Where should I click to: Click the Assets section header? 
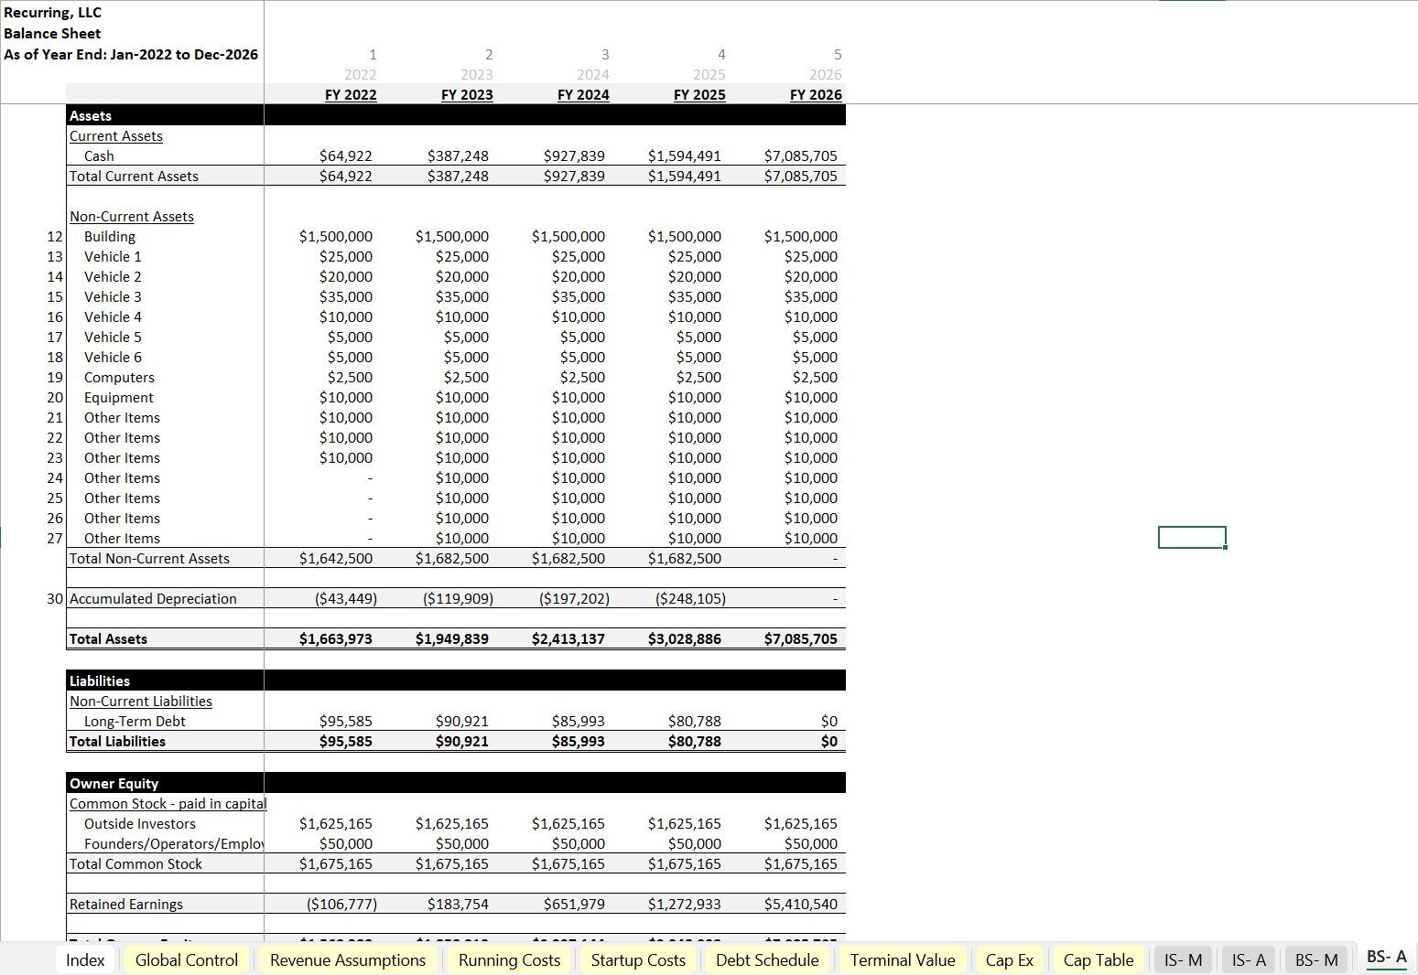91,115
